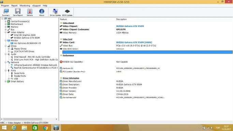Select Intel Haswell Mini HD Audio Controller
The height and width of the screenshot is (131, 233).
point(32,57)
